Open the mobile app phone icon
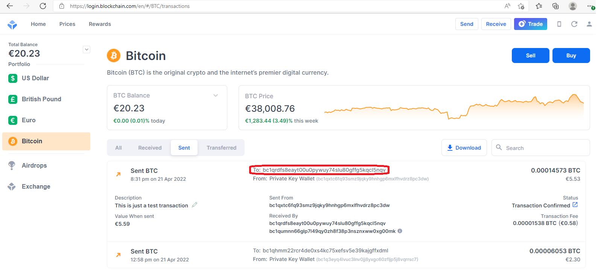Viewport: 598px width, 279px height. (559, 24)
